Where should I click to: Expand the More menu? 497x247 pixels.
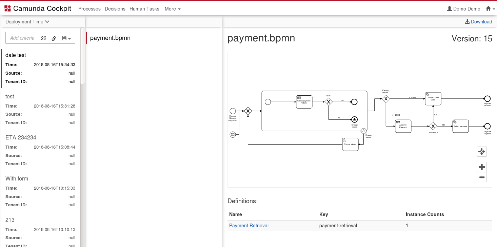coord(173,9)
